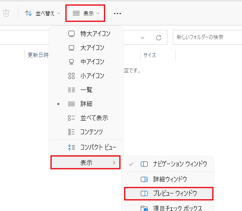Image resolution: width=242 pixels, height=211 pixels.
Task: Enable 詳細ウィンドウ details pane
Action: click(168, 179)
